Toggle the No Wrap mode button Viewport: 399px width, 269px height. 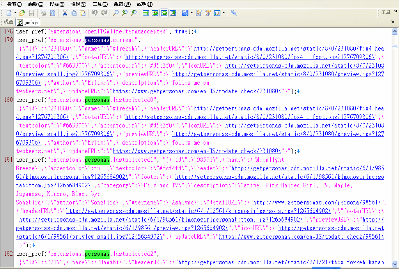pyautogui.click(x=146, y=13)
